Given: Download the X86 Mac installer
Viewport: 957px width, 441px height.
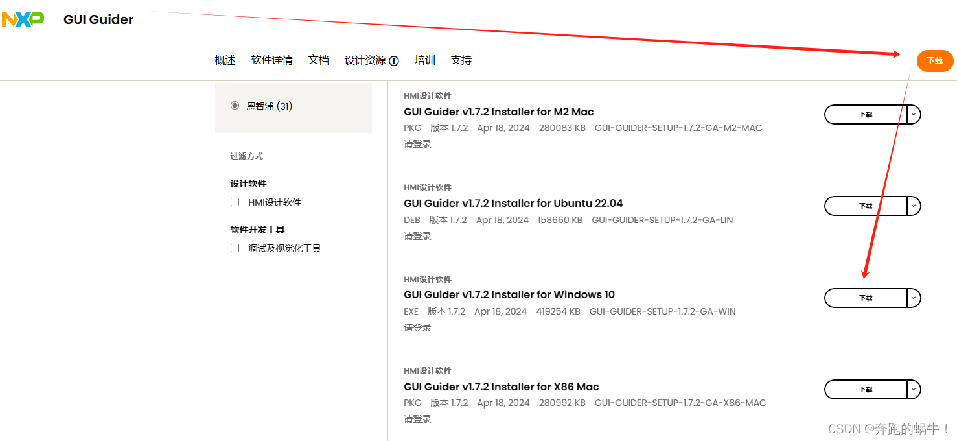Looking at the screenshot, I should click(x=866, y=390).
